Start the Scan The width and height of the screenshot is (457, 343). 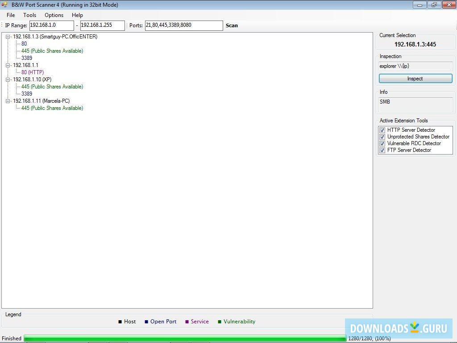(232, 25)
